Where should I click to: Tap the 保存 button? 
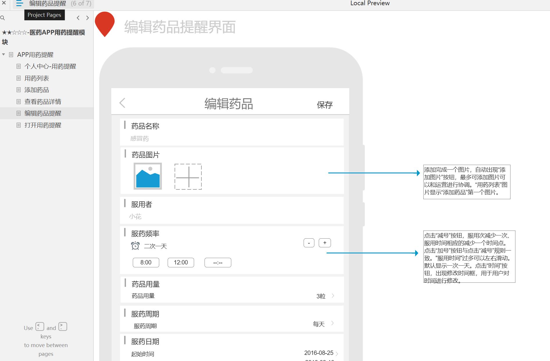325,105
